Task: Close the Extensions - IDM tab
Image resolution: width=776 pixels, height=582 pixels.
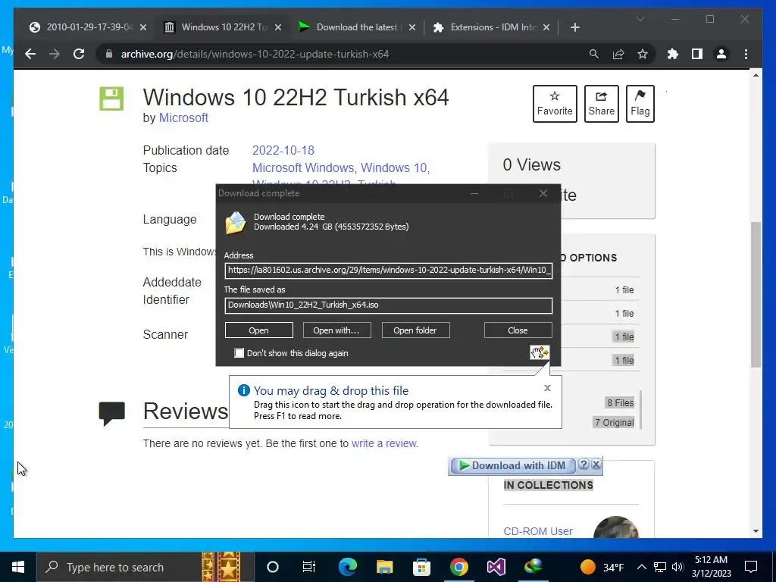Action: (x=546, y=27)
